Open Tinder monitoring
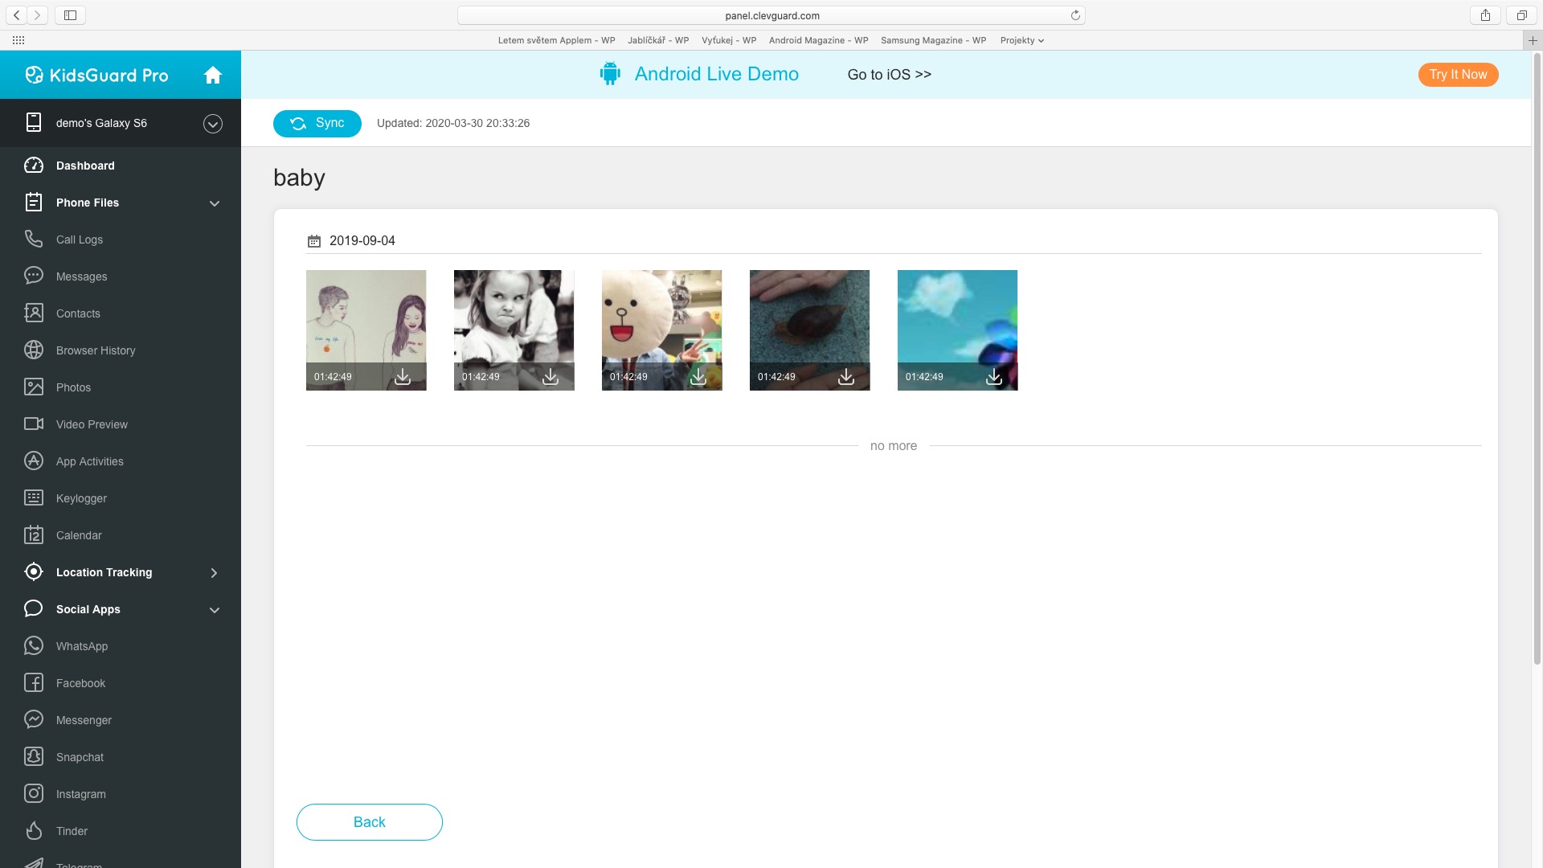This screenshot has height=868, width=1543. pyautogui.click(x=72, y=831)
